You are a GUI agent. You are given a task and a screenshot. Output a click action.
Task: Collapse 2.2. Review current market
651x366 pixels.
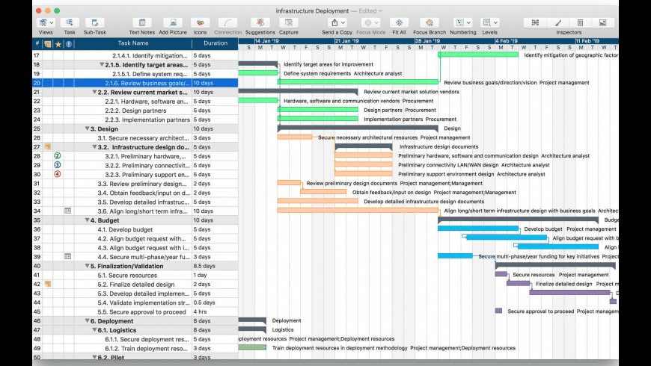94,92
